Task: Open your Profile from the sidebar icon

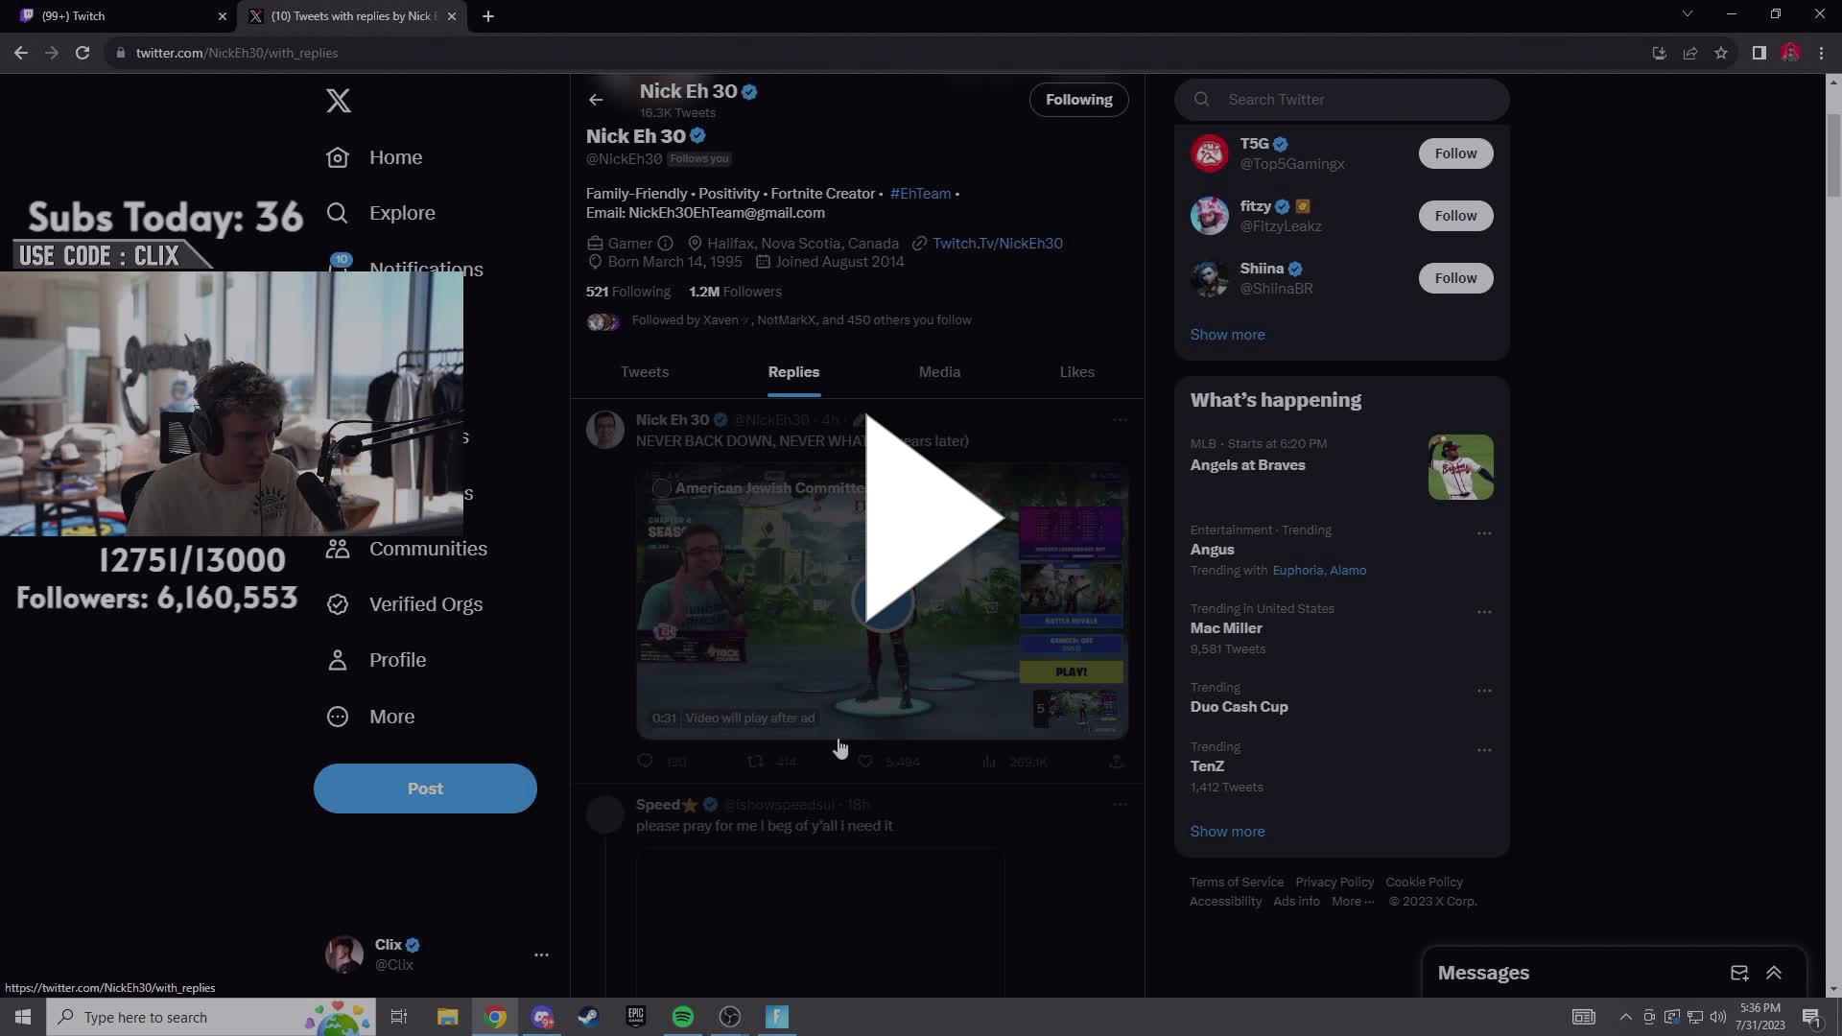Action: click(x=337, y=660)
